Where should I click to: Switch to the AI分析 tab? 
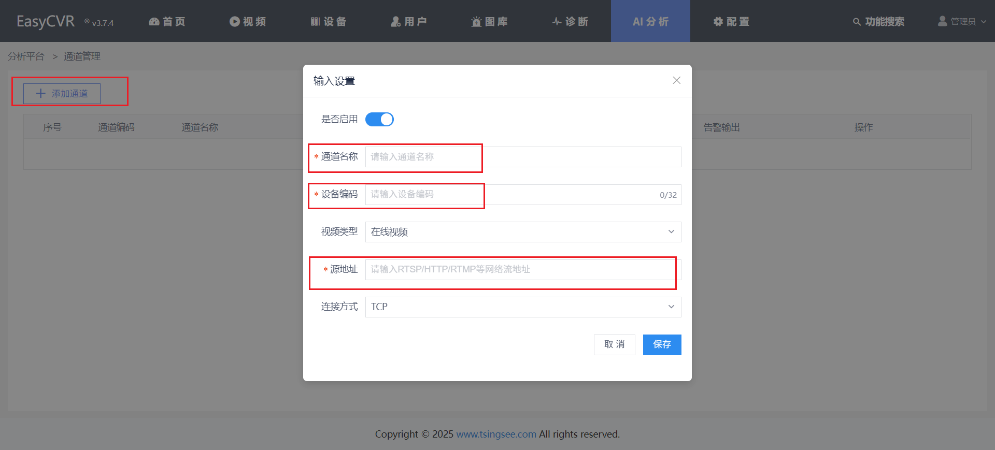[650, 22]
